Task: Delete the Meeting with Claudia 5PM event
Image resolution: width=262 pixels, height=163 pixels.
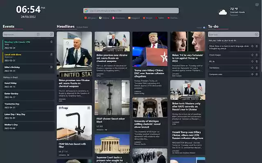Action: [x=51, y=42]
